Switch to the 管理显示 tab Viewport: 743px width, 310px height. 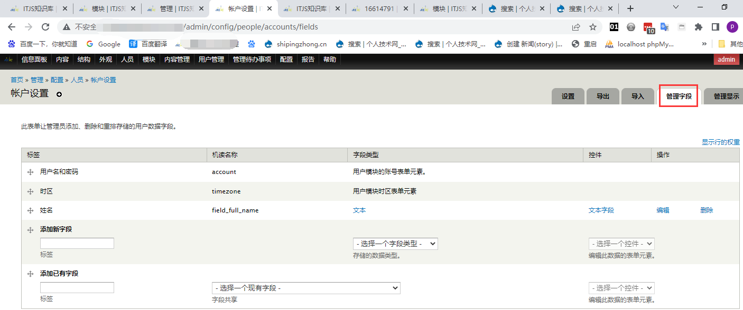click(726, 96)
